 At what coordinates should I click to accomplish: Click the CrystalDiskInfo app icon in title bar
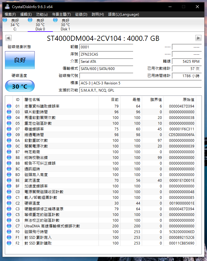click(7, 7)
